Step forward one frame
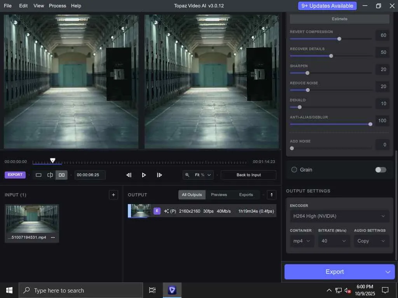The image size is (398, 298). pyautogui.click(x=159, y=175)
